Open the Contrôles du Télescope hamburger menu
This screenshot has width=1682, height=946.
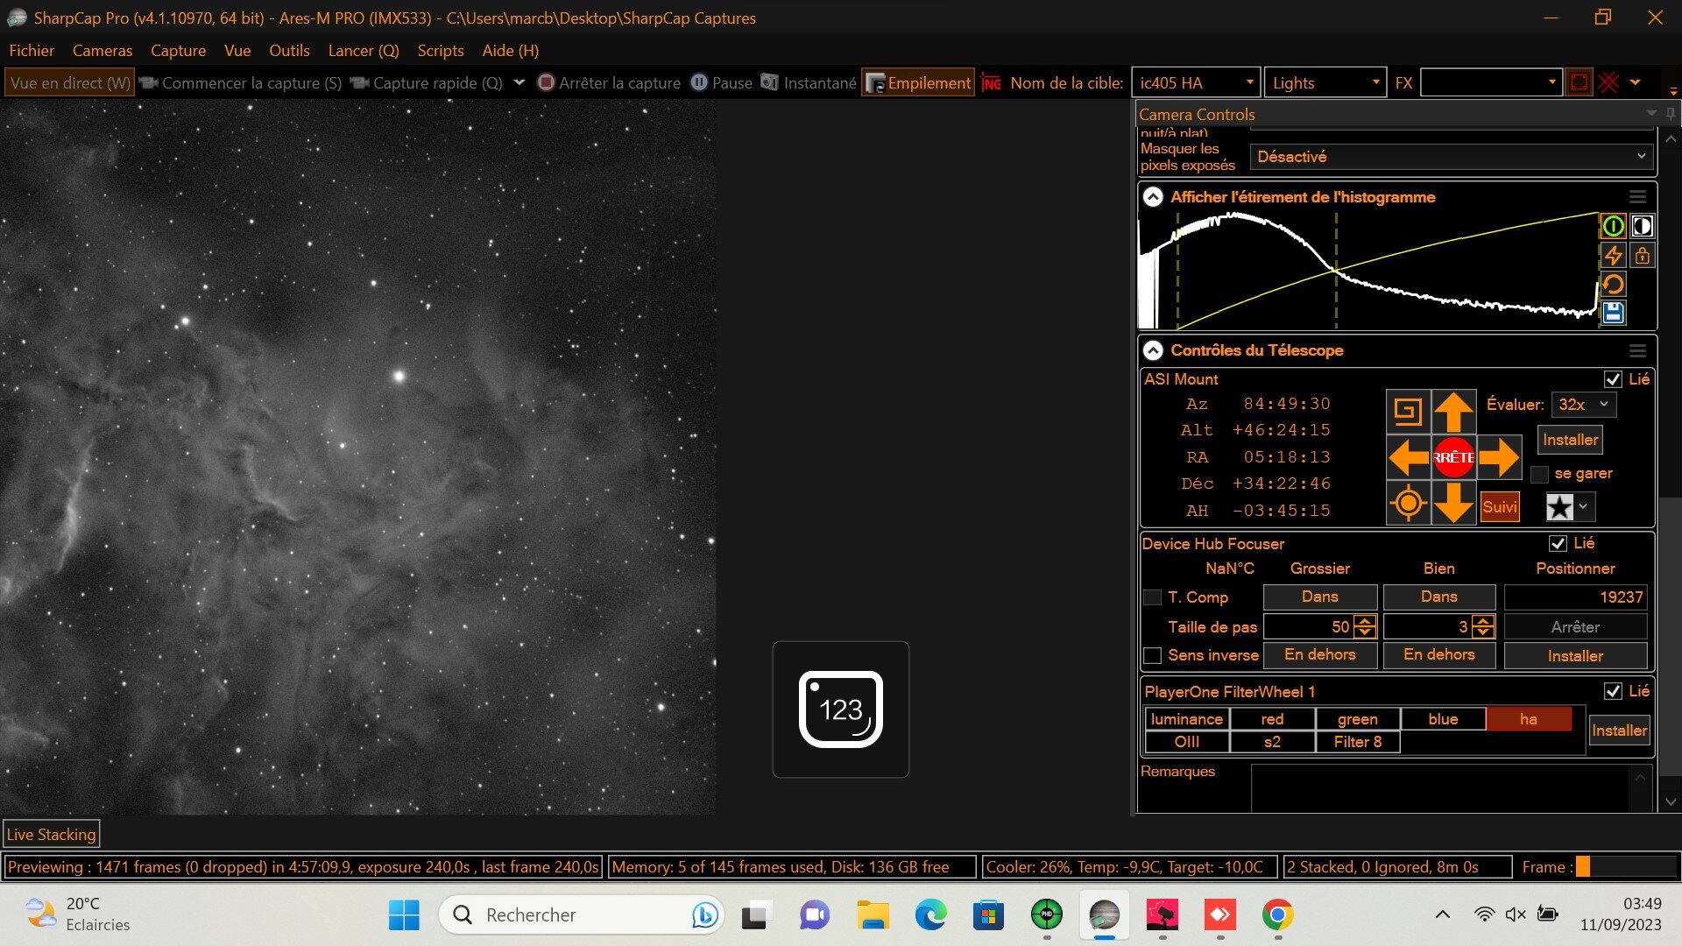(1637, 350)
